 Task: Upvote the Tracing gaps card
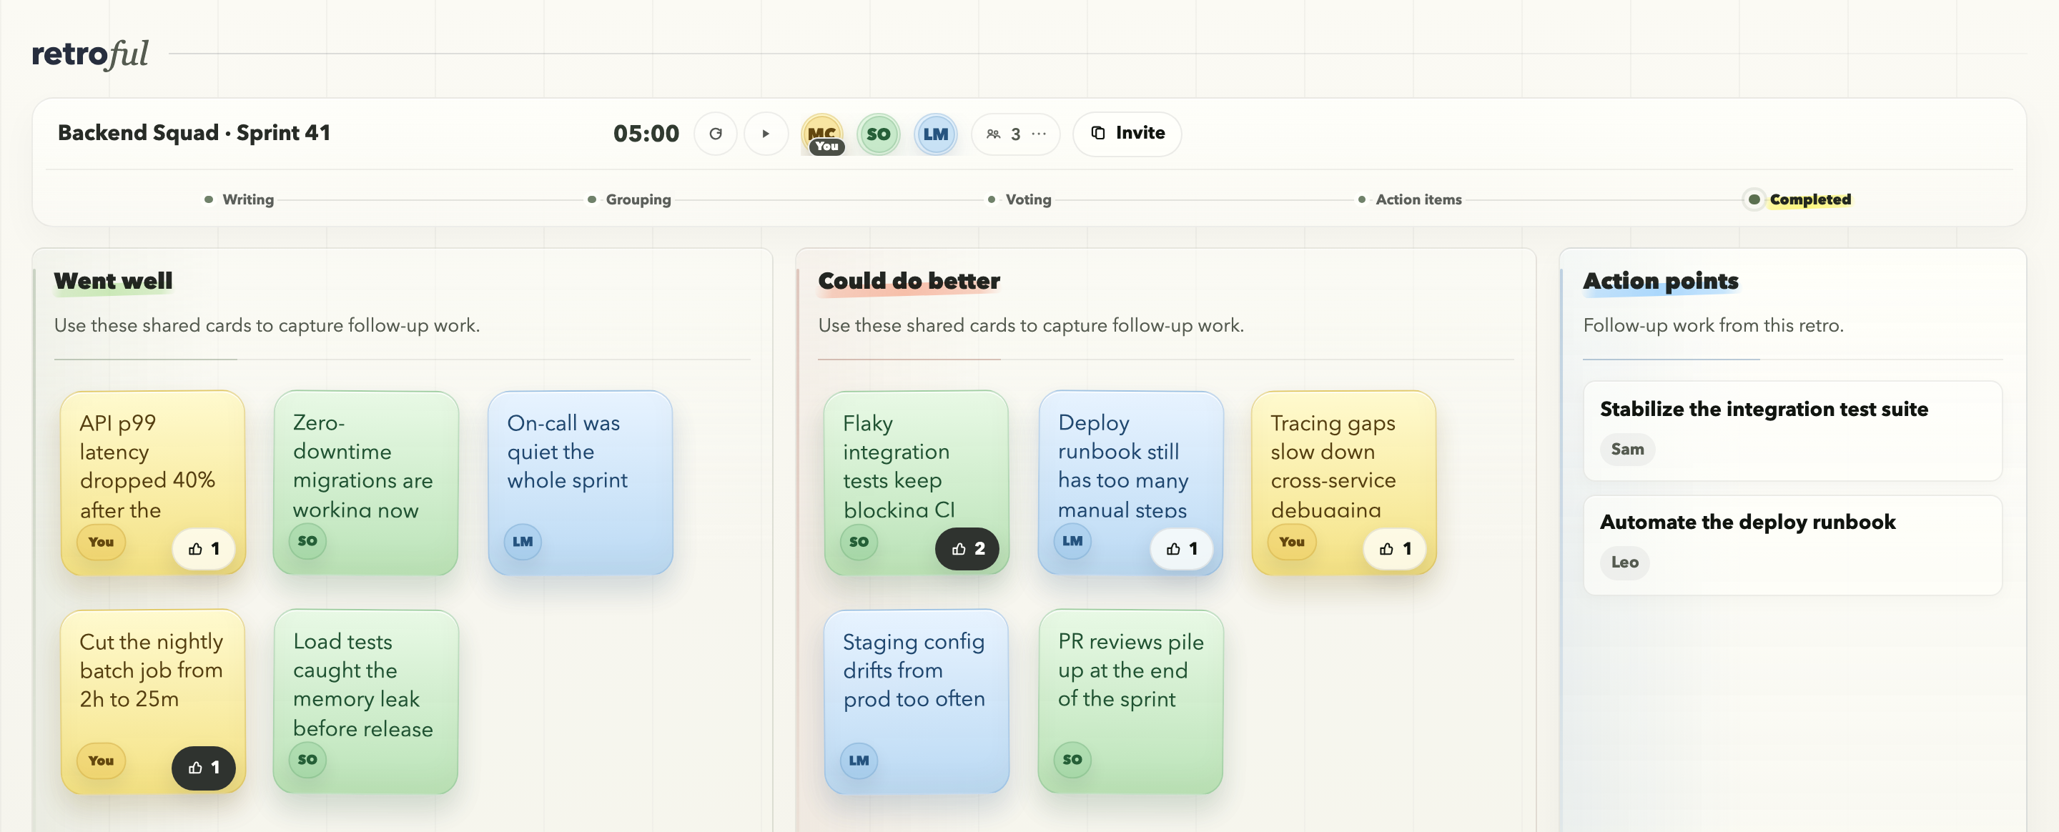coord(1395,549)
